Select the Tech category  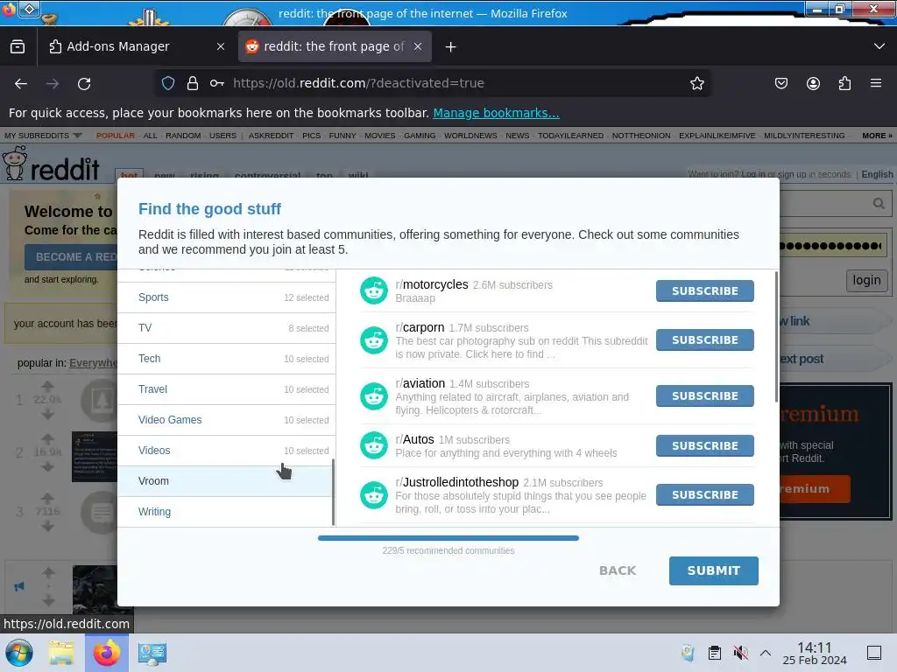click(x=227, y=359)
